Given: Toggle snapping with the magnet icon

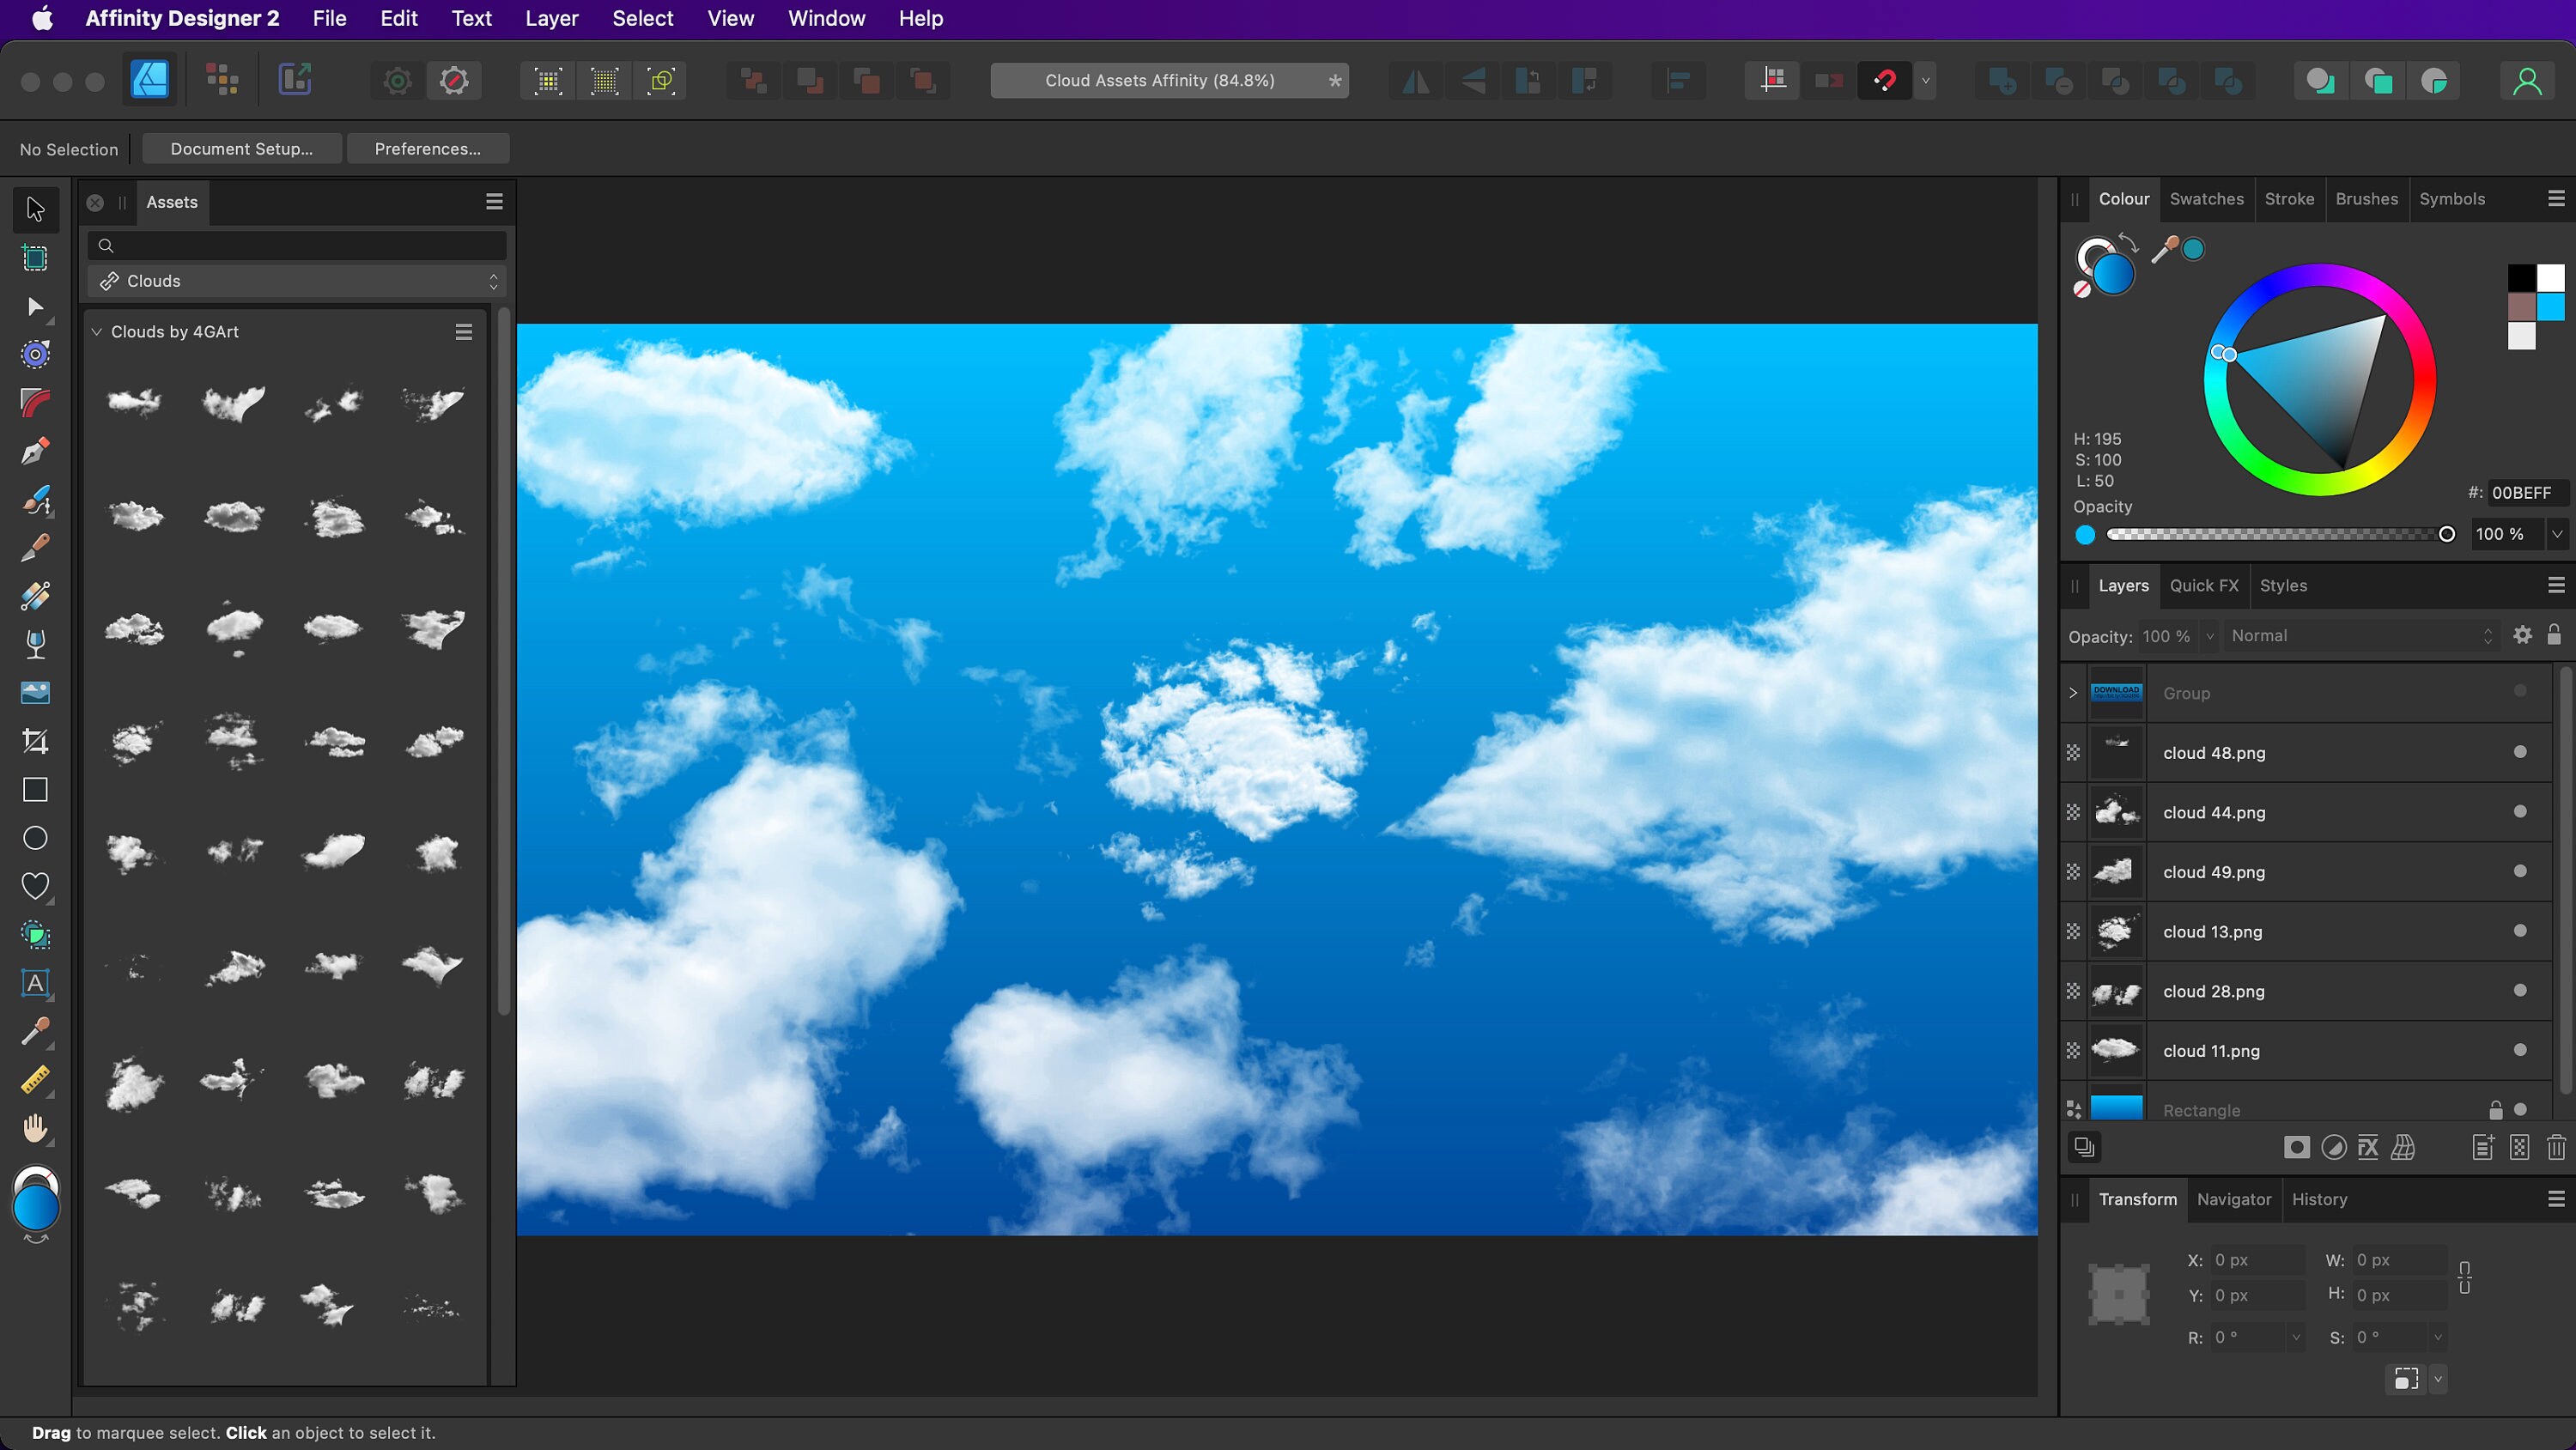Looking at the screenshot, I should 1885,81.
